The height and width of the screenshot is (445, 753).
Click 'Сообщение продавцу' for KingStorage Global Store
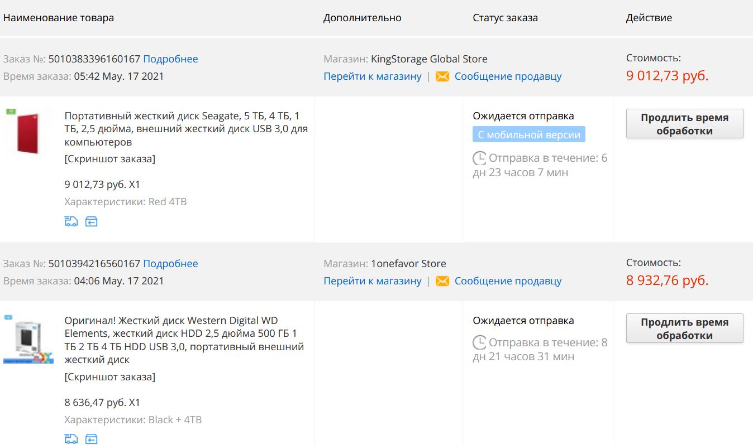(x=508, y=76)
